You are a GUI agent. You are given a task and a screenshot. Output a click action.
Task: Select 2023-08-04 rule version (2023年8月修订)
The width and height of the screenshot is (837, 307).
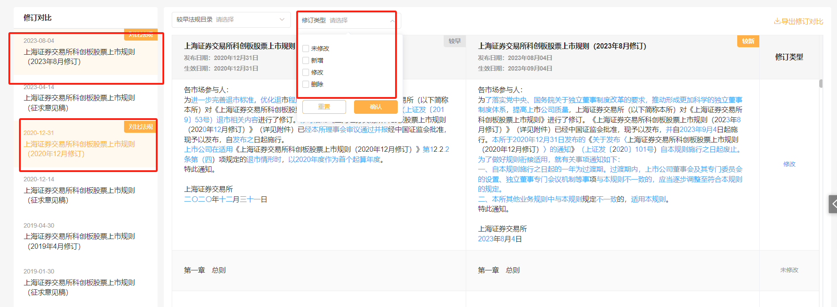click(x=86, y=52)
